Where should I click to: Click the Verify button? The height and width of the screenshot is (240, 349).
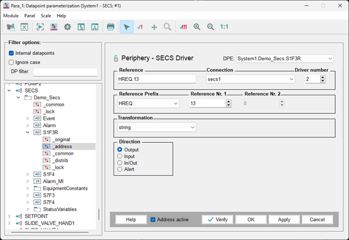click(x=217, y=220)
